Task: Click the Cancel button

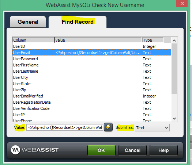Action: (132, 150)
